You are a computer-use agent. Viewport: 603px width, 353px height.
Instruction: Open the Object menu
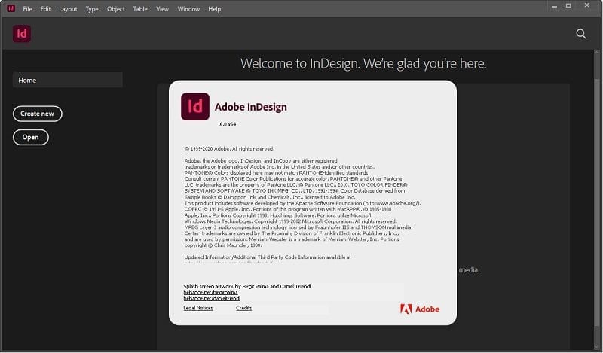pos(116,9)
